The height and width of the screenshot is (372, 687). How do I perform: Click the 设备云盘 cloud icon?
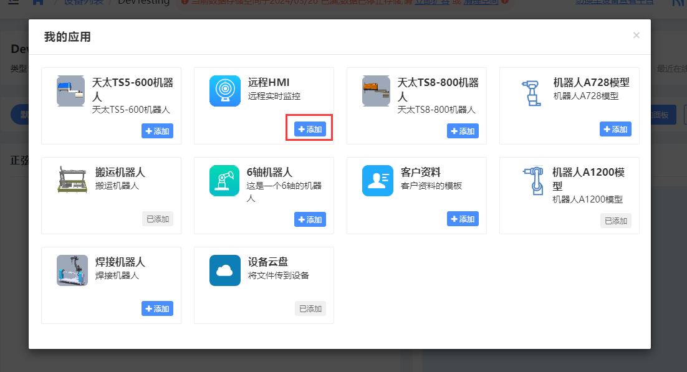[x=224, y=270]
